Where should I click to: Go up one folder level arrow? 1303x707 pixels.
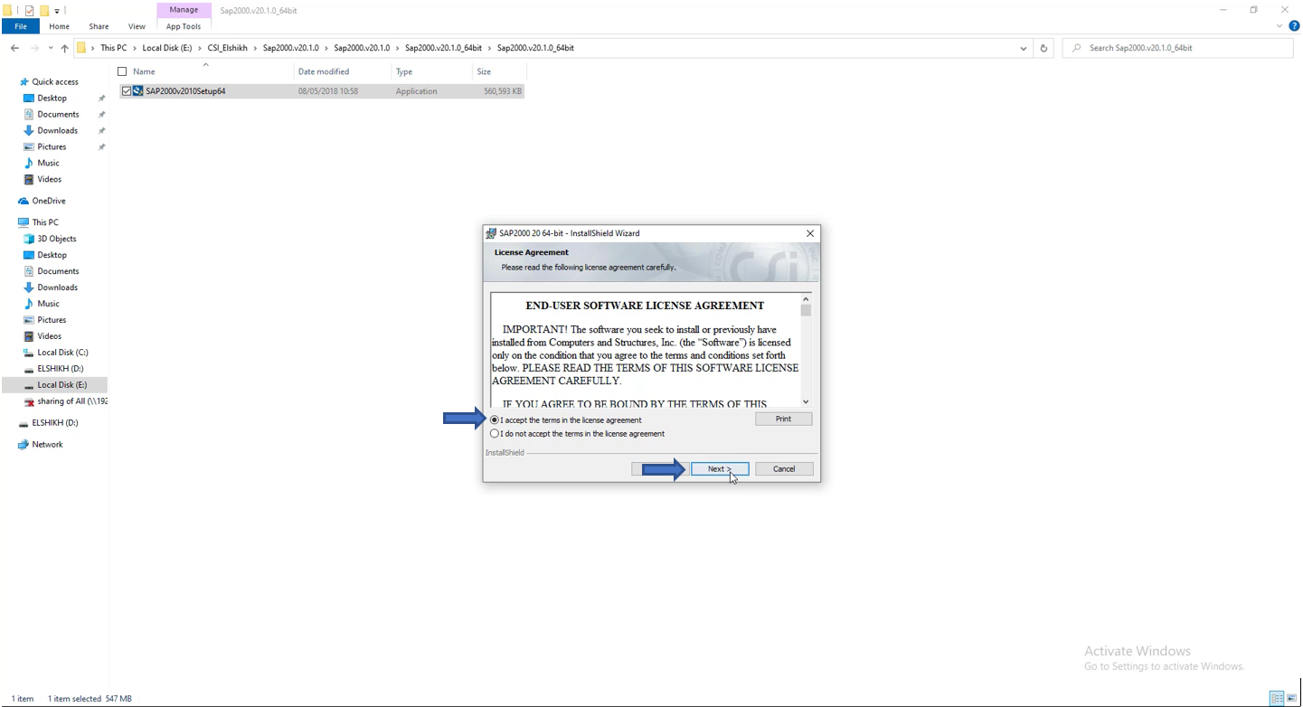(64, 48)
